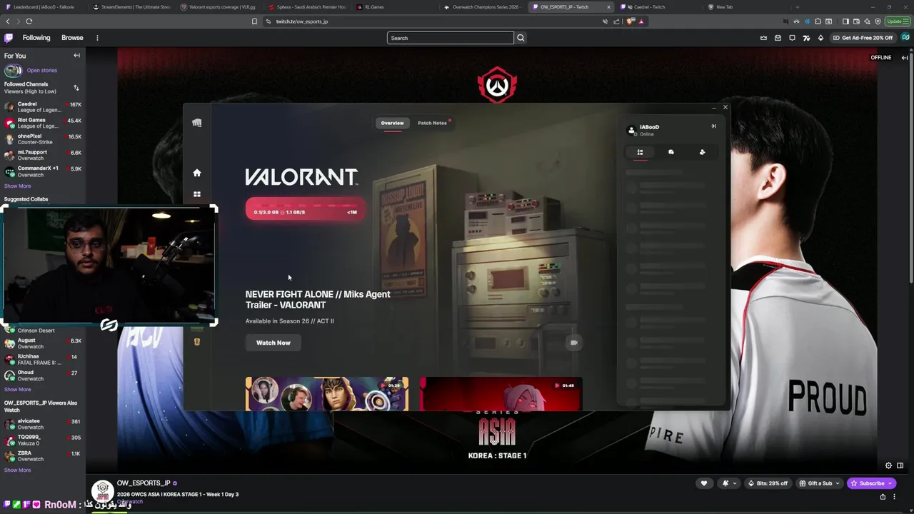
Task: Go to Riot client home icon
Action: 197,173
